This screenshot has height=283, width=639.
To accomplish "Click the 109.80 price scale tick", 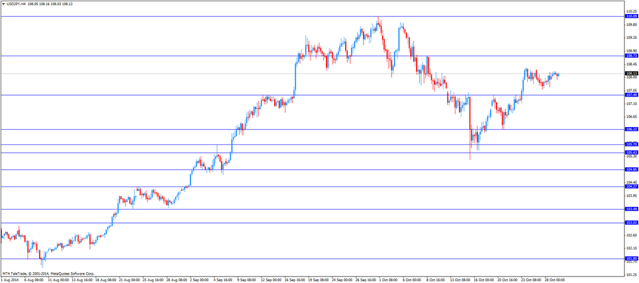I will click(x=631, y=24).
